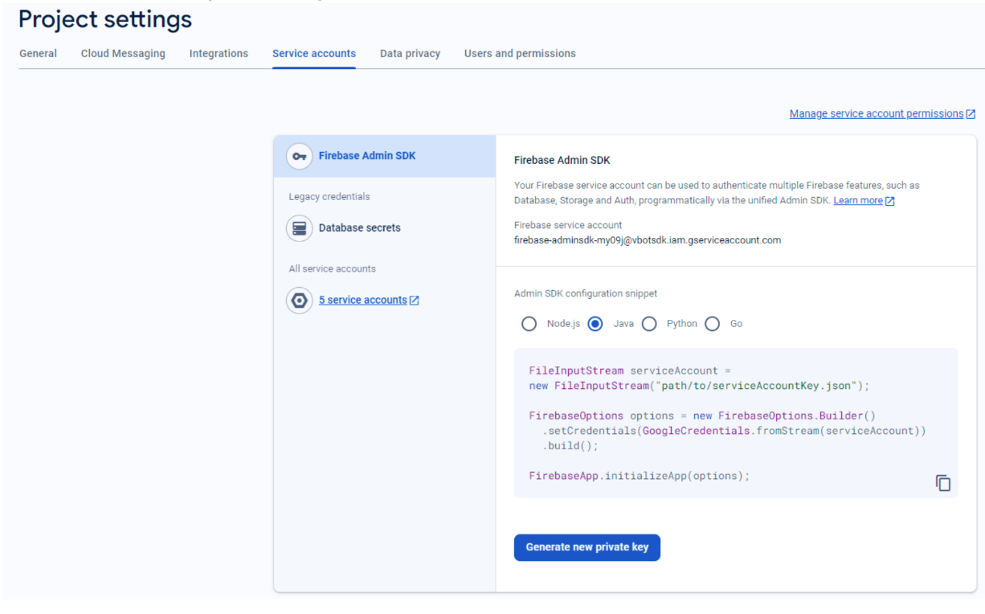Follow the Learn more link
This screenshot has width=985, height=614.
tap(857, 201)
